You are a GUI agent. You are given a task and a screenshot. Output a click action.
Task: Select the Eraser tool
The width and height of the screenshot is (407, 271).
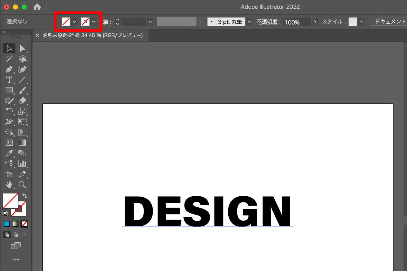point(22,101)
